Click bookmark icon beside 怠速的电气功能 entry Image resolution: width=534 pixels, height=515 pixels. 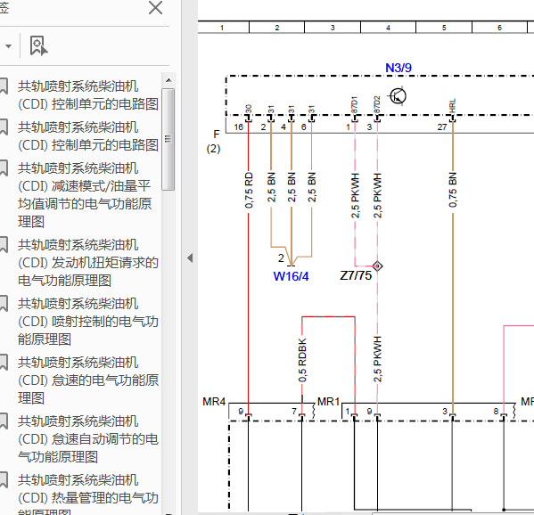(4, 363)
